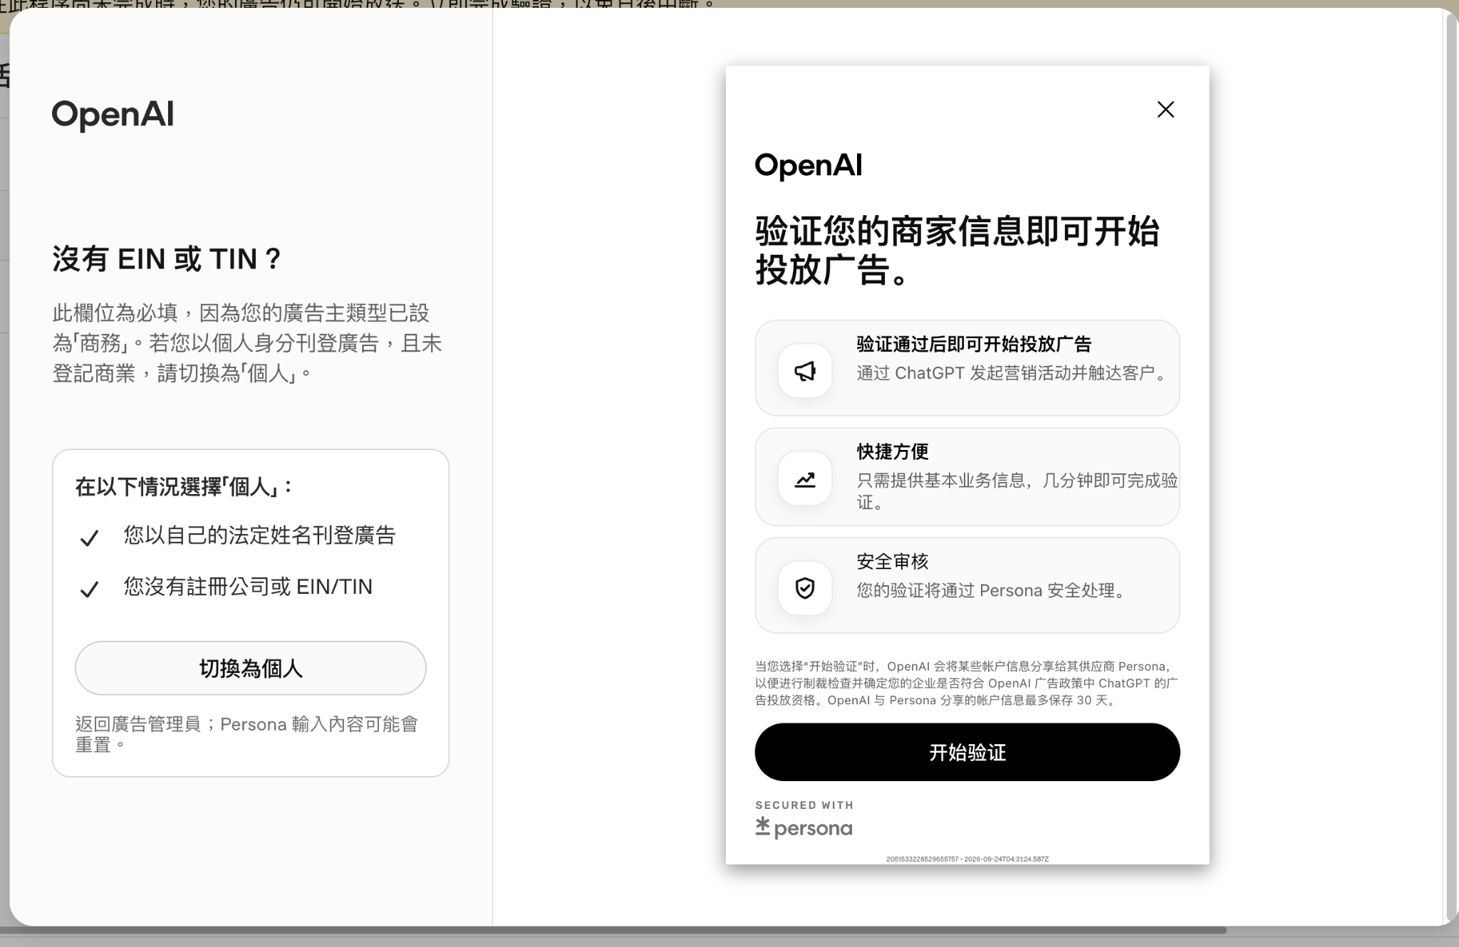Click the trending chart icon beside 快捷方便

point(805,479)
